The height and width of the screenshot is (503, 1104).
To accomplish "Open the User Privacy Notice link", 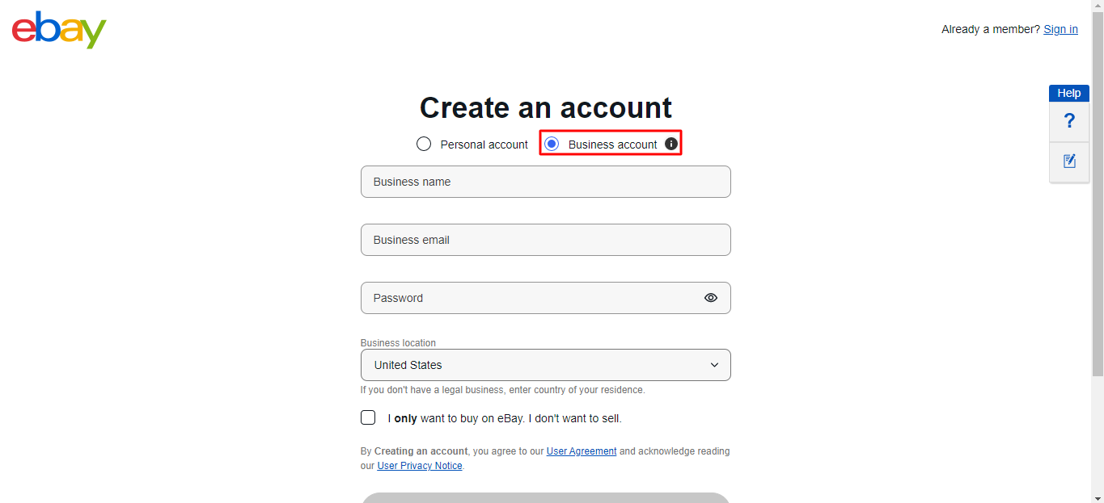I will coord(420,465).
